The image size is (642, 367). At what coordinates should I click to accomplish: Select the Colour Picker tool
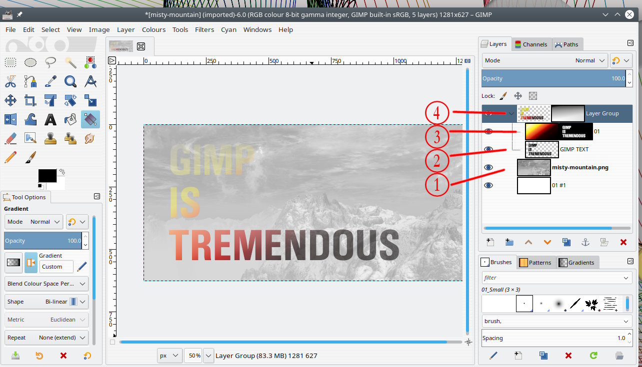tap(50, 81)
